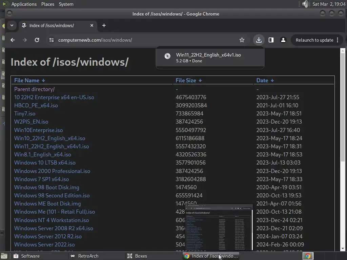This screenshot has height=260, width=347.
Task: Download Windows 98 Second Edition.iso
Action: click(x=52, y=195)
